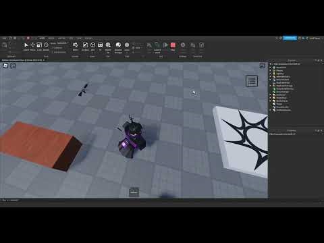The width and height of the screenshot is (324, 243).
Task: Select the place document tab
Action: click(22, 60)
